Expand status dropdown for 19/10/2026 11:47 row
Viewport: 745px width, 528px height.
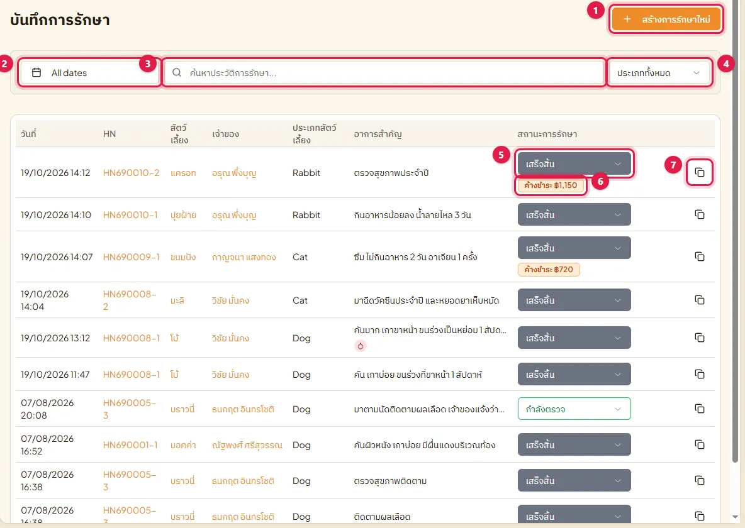[574, 374]
